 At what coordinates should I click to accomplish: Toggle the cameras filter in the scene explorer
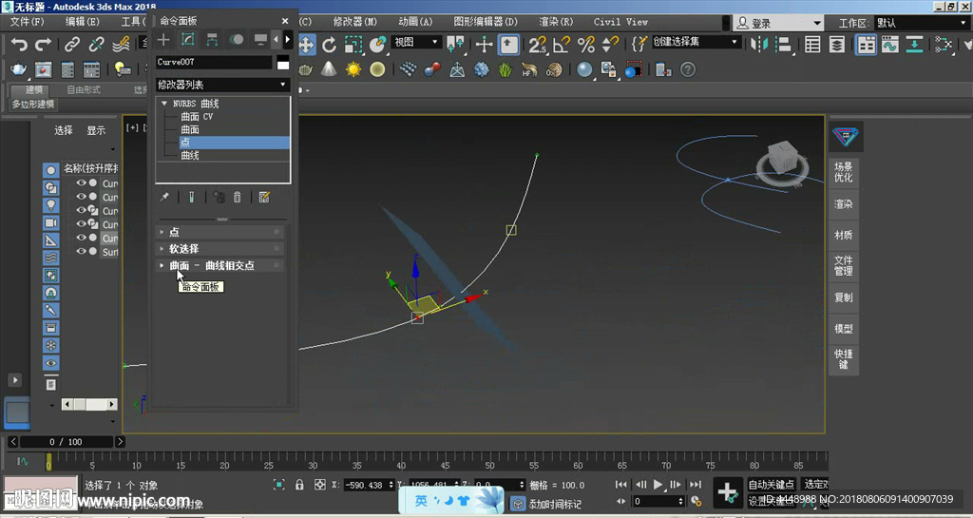click(51, 222)
